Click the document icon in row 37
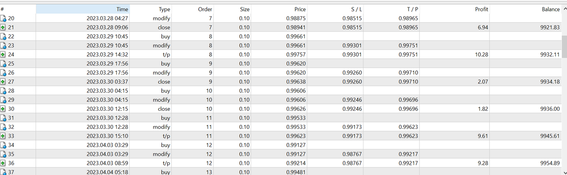 pyautogui.click(x=3, y=172)
